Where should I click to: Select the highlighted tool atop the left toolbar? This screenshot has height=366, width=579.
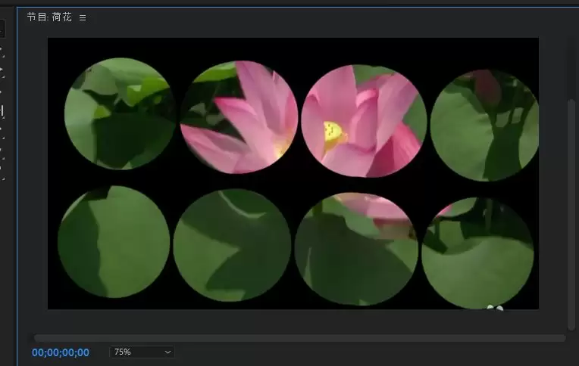(2, 29)
